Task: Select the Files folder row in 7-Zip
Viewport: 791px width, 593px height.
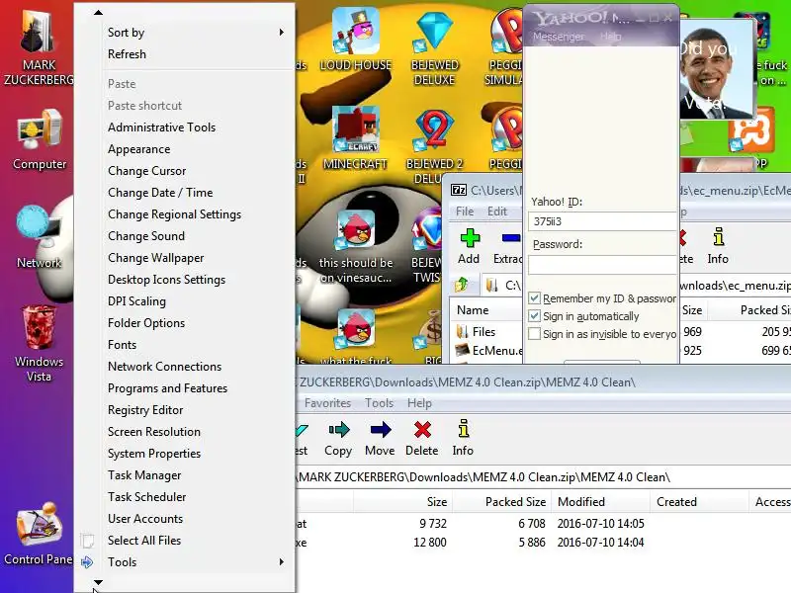Action: 485,332
